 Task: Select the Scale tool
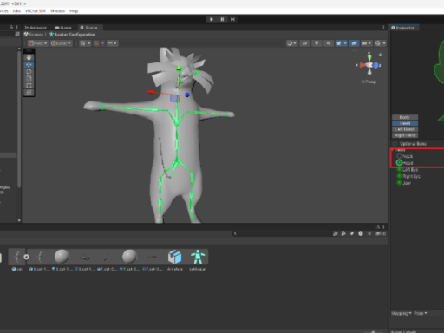[x=29, y=79]
